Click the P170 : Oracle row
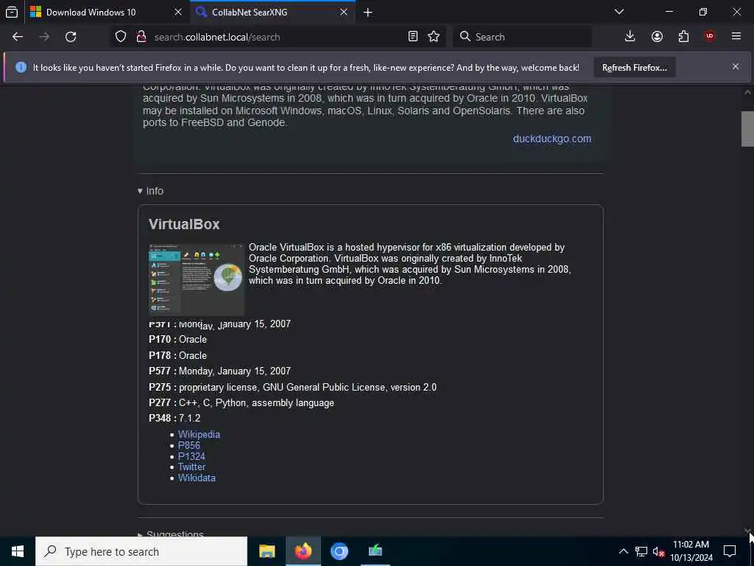Viewport: 754px width, 566px height. pos(178,339)
